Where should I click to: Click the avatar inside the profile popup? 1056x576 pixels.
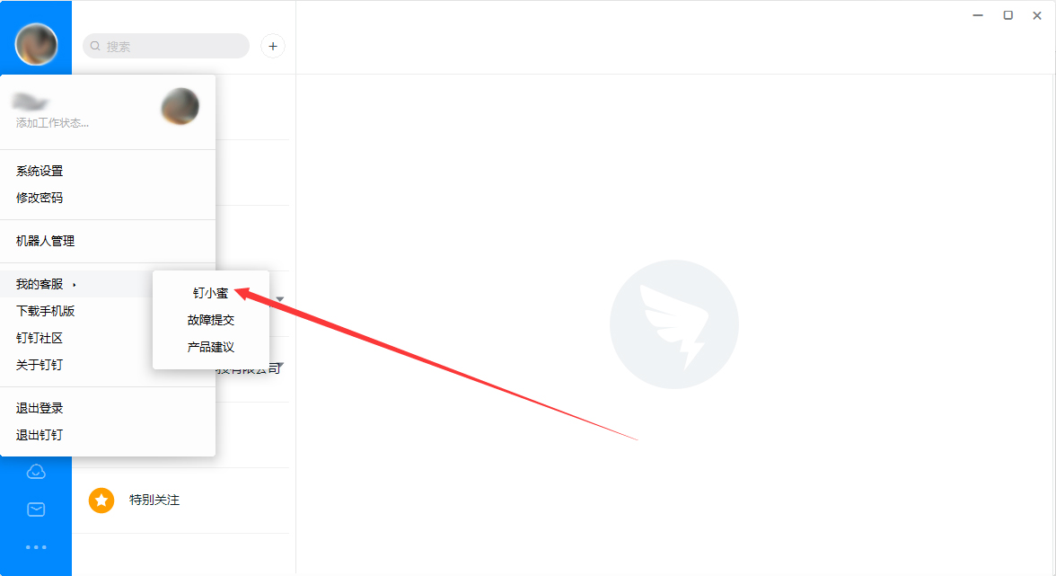(180, 106)
